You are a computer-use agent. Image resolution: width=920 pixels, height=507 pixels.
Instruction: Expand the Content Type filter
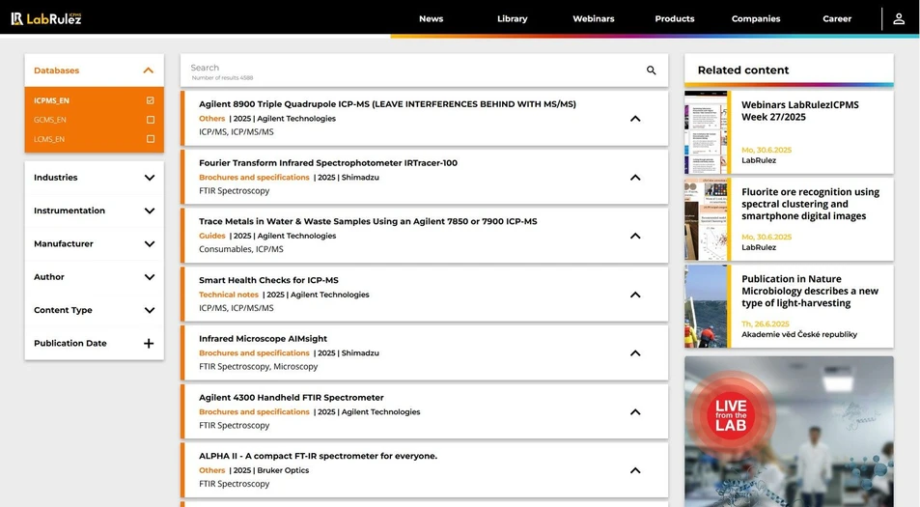[150, 310]
